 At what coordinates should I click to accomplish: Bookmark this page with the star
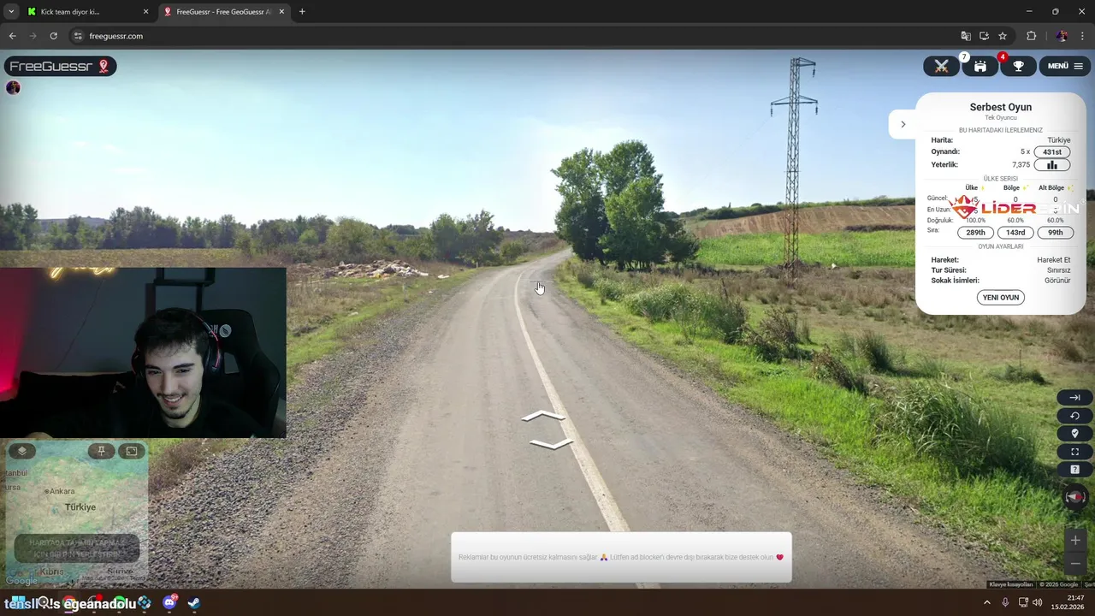pyautogui.click(x=1003, y=36)
